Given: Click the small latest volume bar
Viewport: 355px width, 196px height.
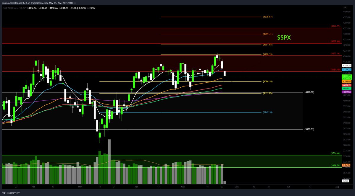Looking at the screenshot, I should (x=225, y=183).
